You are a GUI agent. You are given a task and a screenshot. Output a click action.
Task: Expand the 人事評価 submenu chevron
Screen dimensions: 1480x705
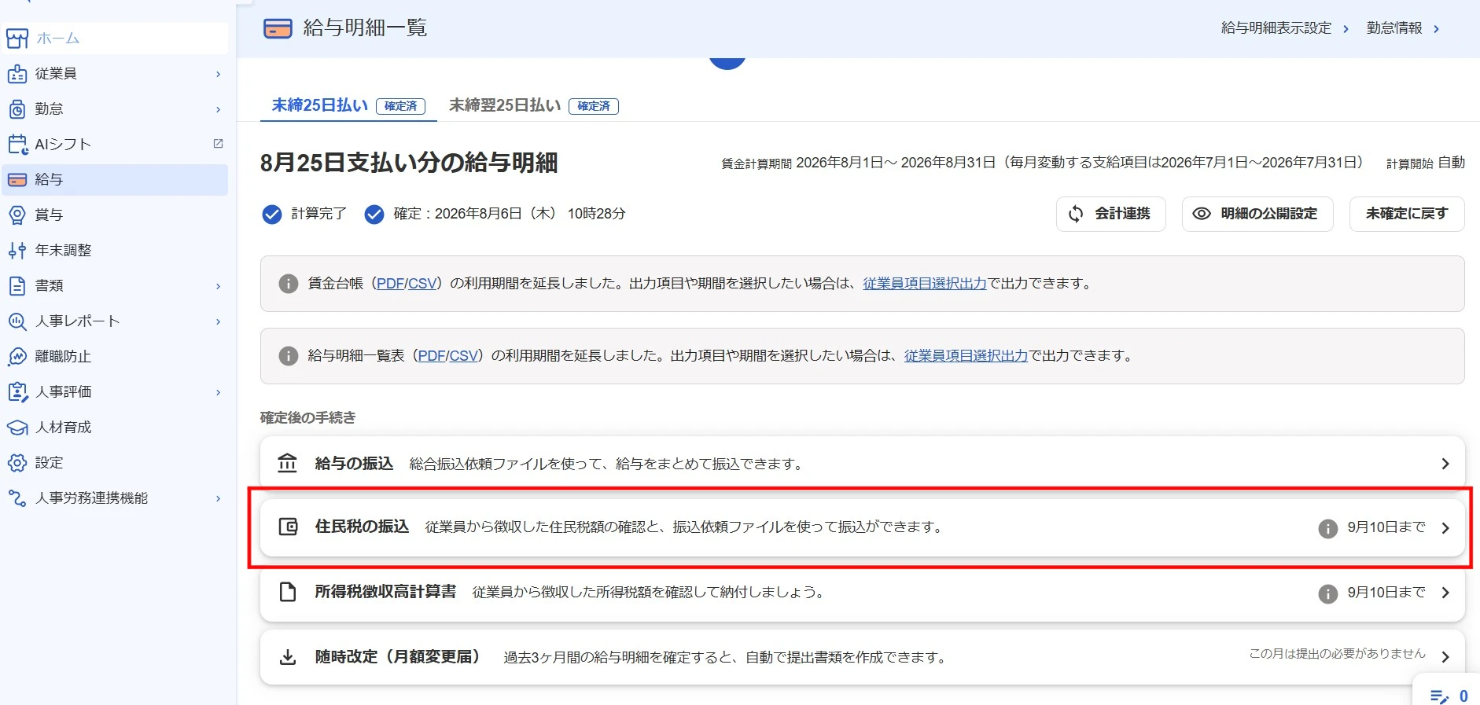(x=219, y=392)
